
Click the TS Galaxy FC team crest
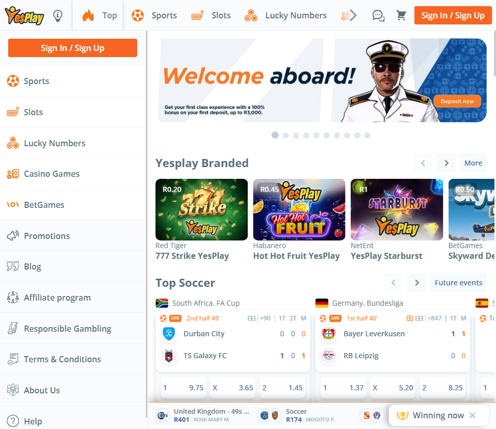point(169,356)
